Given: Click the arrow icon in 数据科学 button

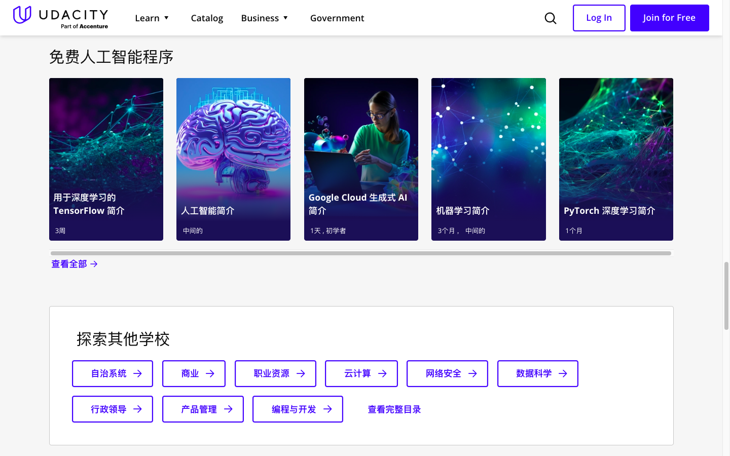Looking at the screenshot, I should (563, 373).
